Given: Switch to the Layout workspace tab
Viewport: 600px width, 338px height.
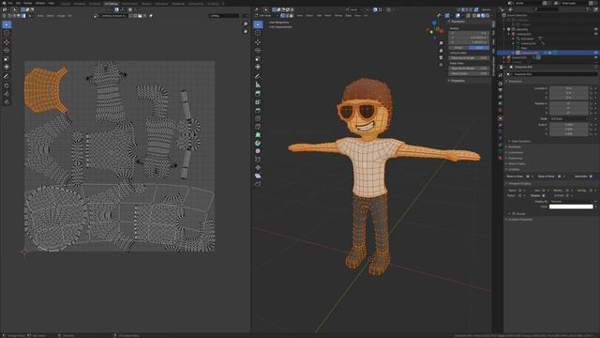Looking at the screenshot, I should tap(66, 4).
